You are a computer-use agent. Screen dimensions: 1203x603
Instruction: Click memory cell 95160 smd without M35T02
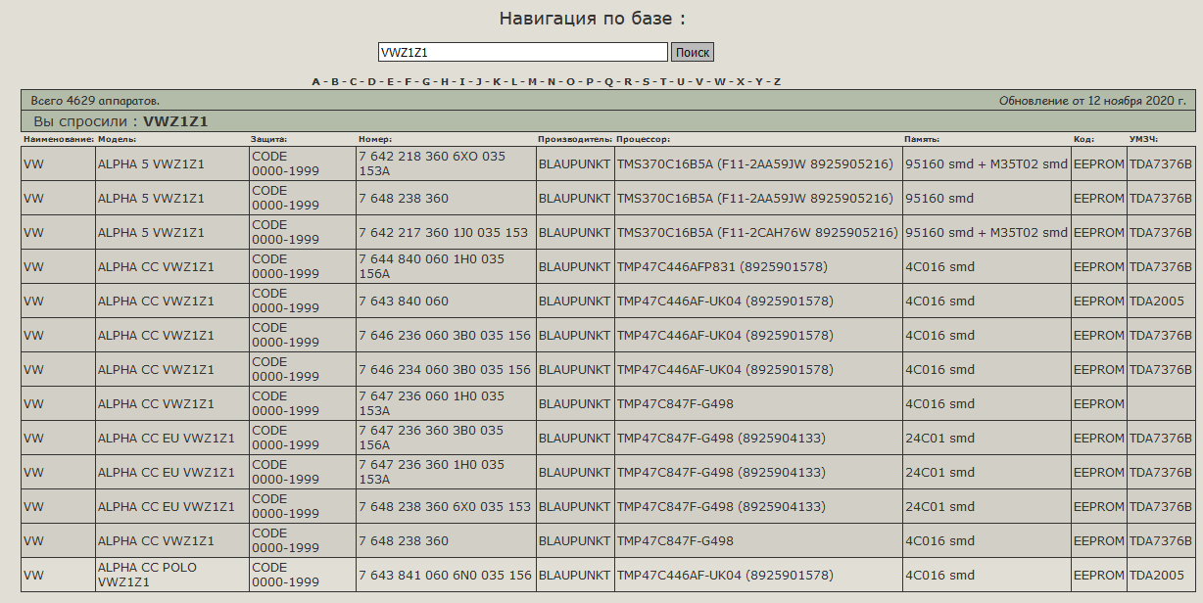click(986, 198)
